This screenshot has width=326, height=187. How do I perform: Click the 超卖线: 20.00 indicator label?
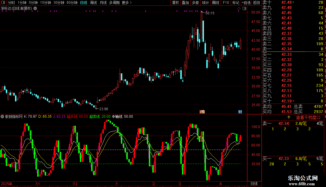pyautogui.click(x=100, y=117)
